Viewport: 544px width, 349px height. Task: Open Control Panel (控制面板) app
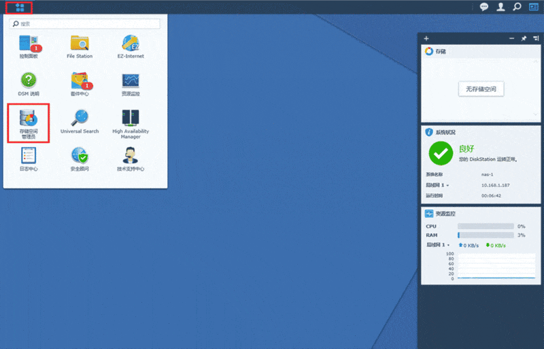pos(29,46)
